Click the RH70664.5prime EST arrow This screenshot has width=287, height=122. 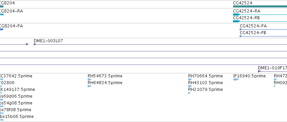click(x=190, y=79)
